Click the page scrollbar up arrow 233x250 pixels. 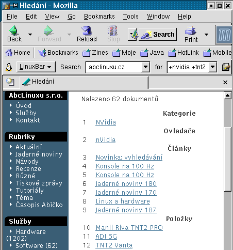click(227, 96)
